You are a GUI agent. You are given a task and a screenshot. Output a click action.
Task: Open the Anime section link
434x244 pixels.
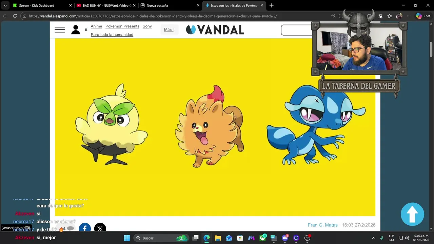tap(96, 26)
